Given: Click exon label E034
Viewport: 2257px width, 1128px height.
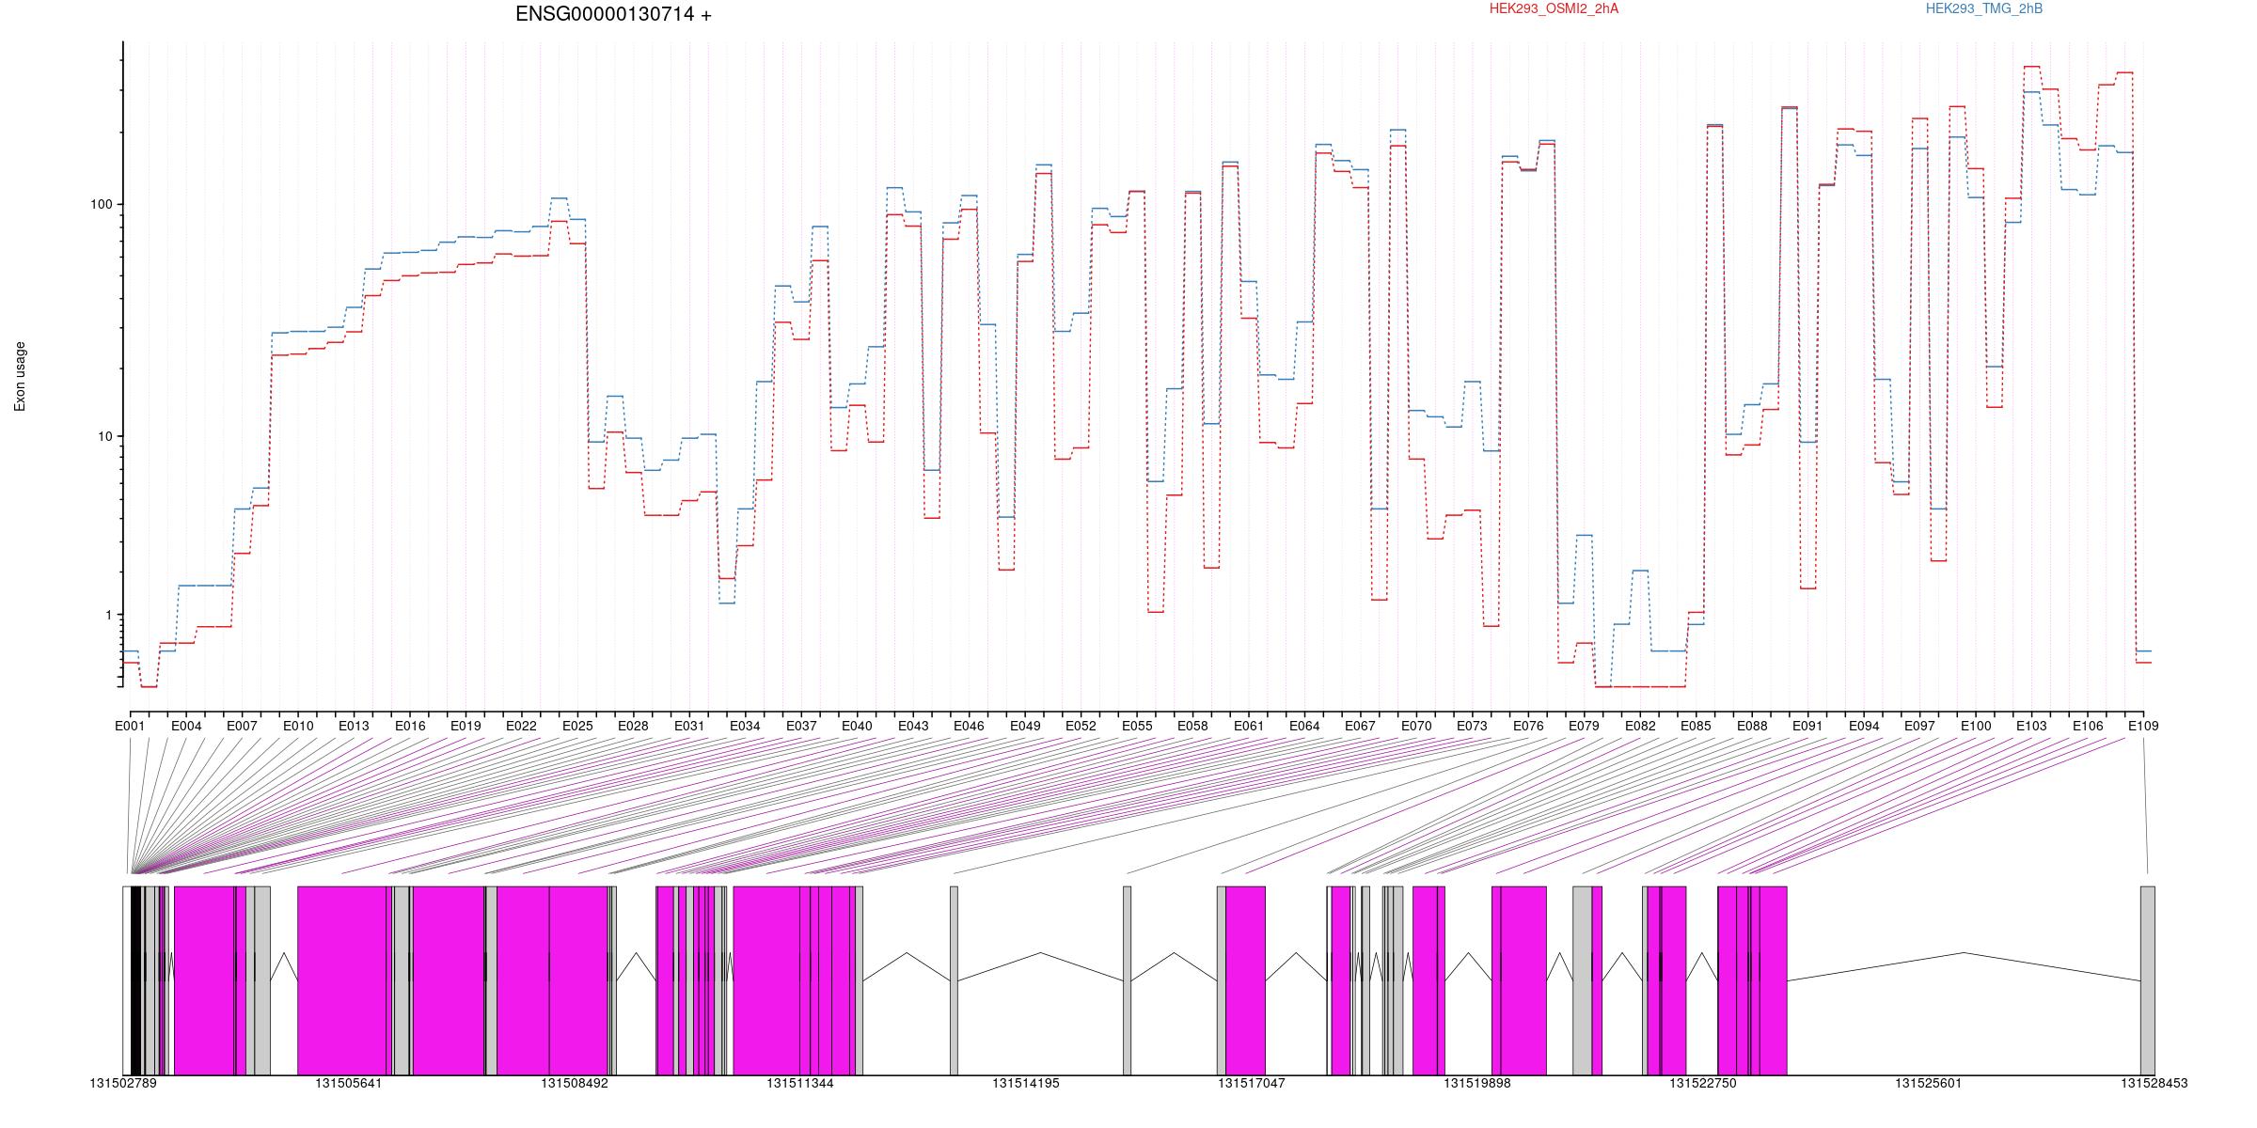Looking at the screenshot, I should pyautogui.click(x=745, y=726).
